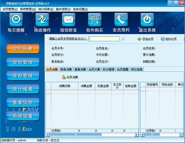The image size is (185, 143).
Task: Click right arrow of consumption table scrollbar
Action: coord(137,135)
